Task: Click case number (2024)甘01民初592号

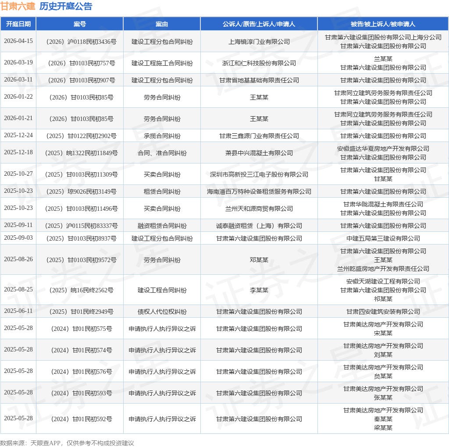Action: coord(81,419)
